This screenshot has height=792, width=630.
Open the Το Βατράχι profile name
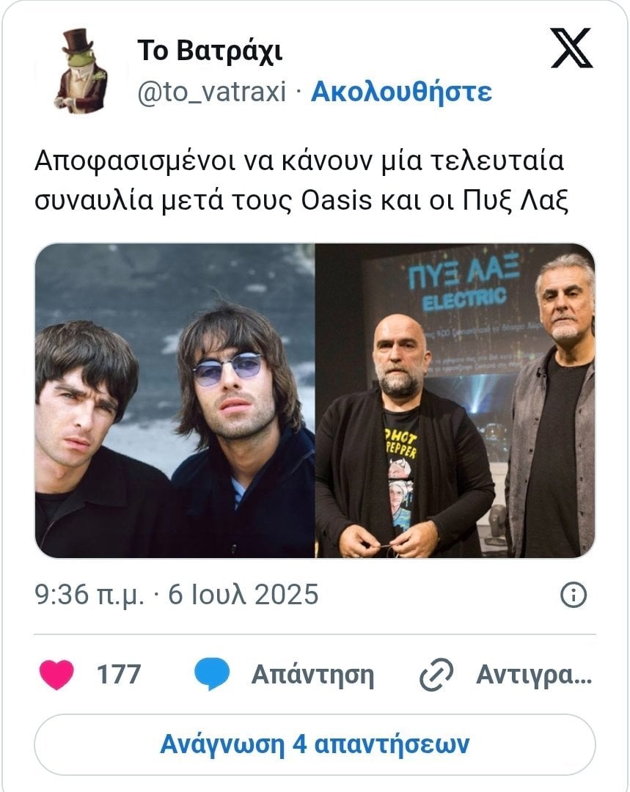point(210,51)
